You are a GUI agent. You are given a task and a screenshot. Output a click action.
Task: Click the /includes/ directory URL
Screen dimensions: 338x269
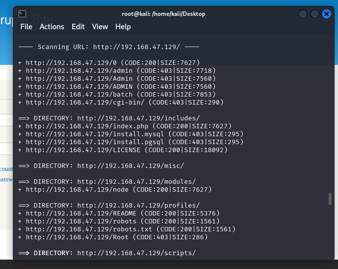(138, 118)
